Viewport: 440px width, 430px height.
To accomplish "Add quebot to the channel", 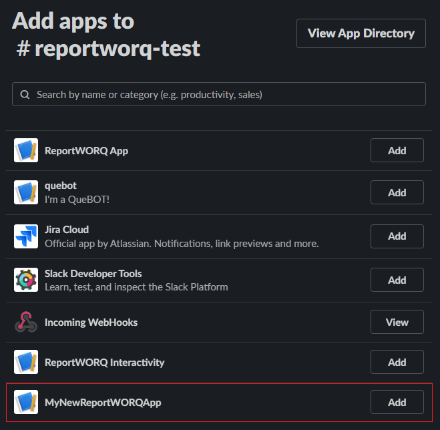I will tap(397, 192).
